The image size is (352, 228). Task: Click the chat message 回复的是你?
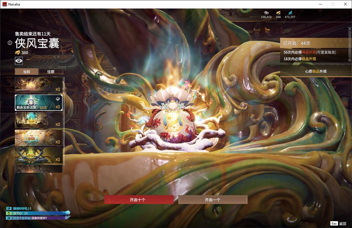point(39,218)
